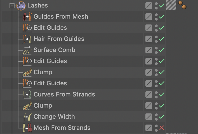Select the Lashes object name

(37, 6)
